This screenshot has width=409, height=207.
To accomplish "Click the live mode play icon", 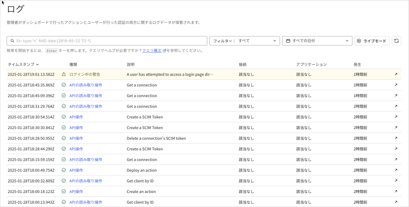I will (x=359, y=41).
